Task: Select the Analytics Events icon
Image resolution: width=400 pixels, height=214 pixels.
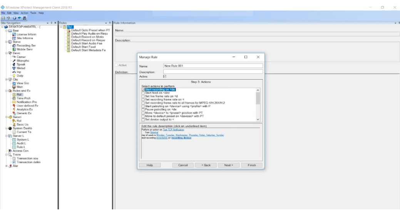Action: pos(14,109)
